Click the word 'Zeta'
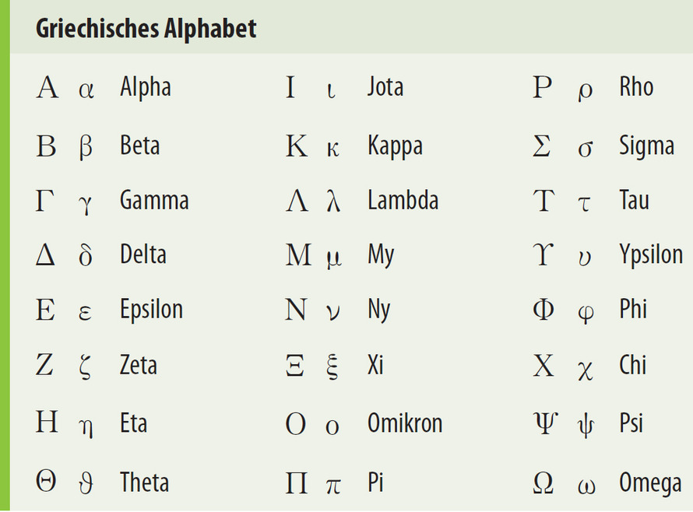 click(x=138, y=365)
